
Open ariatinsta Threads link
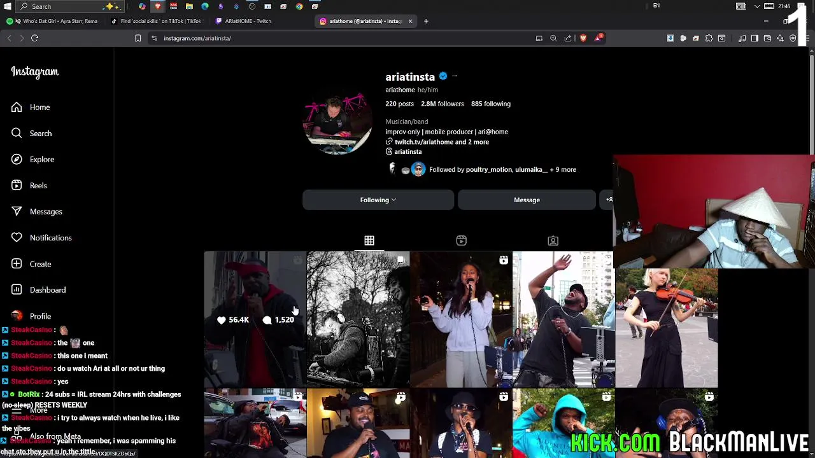[407, 152]
